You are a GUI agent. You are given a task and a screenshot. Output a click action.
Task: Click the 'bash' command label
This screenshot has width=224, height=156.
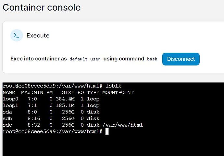152,59
